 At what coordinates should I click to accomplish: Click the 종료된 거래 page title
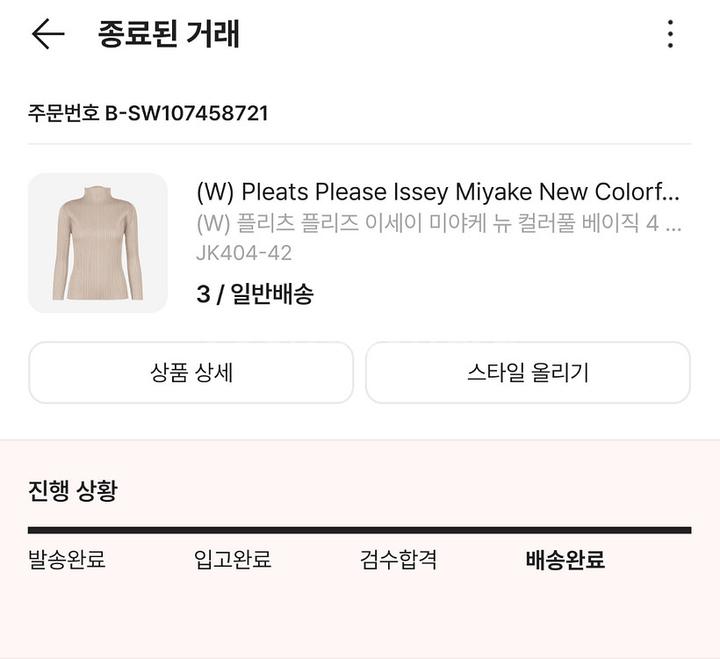pyautogui.click(x=169, y=34)
